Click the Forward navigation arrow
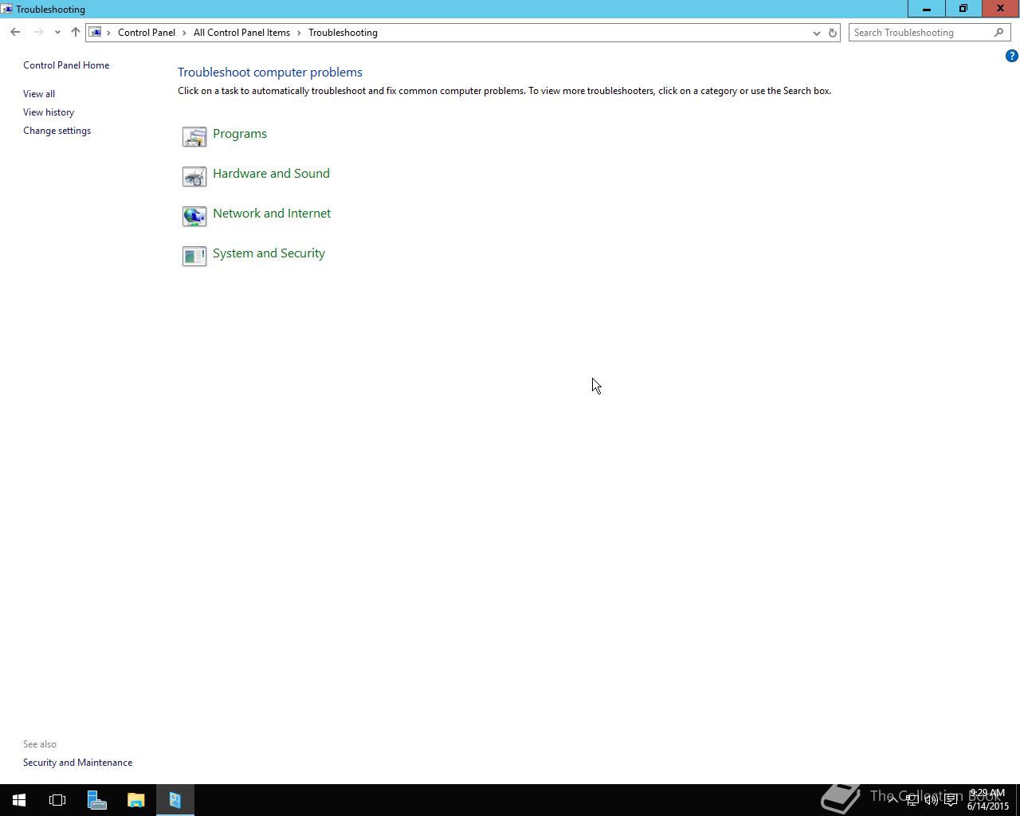Screen dimensions: 1020x816 38,33
